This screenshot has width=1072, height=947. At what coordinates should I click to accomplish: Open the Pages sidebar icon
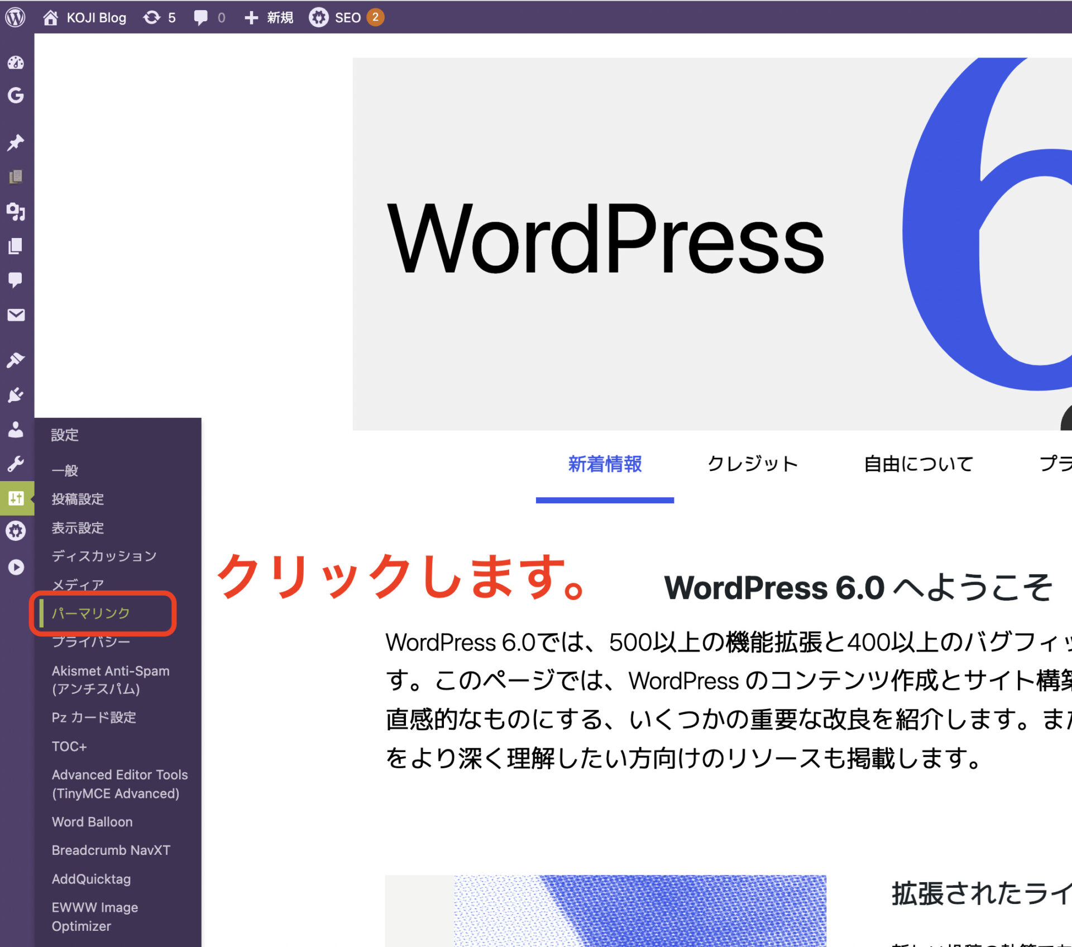(x=16, y=246)
